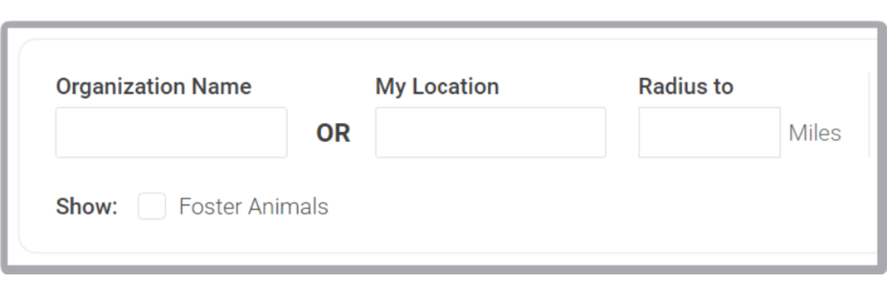Click the Foster Animals label text

[x=253, y=206]
